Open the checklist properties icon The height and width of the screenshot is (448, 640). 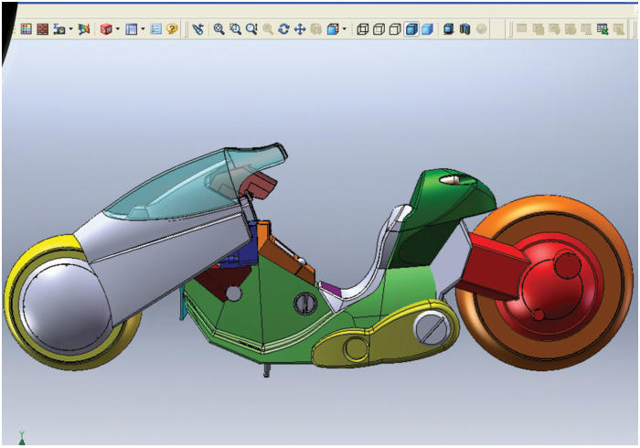(x=156, y=29)
